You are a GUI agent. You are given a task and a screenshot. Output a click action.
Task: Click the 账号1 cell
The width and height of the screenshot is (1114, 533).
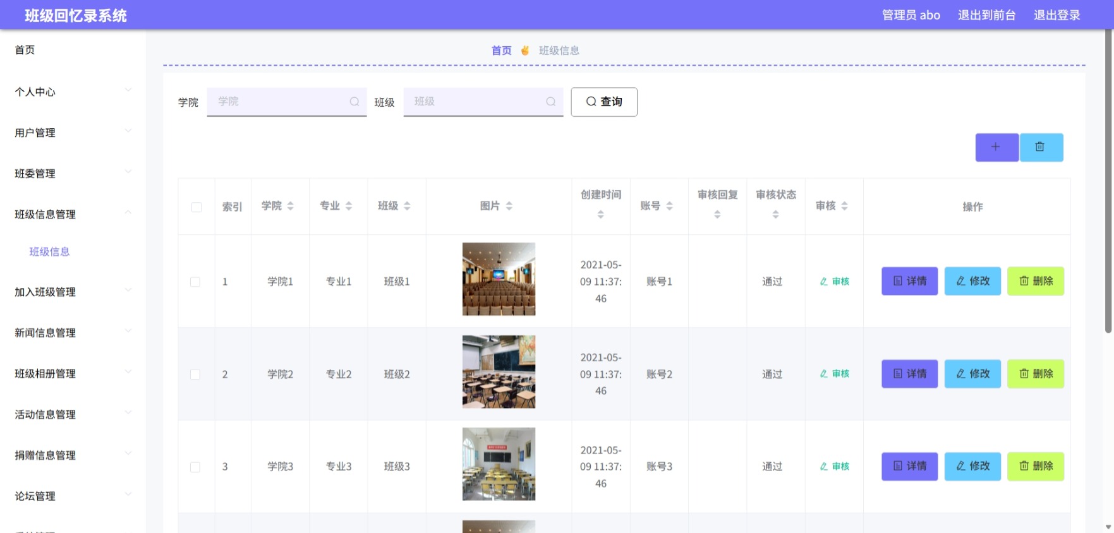[659, 282]
